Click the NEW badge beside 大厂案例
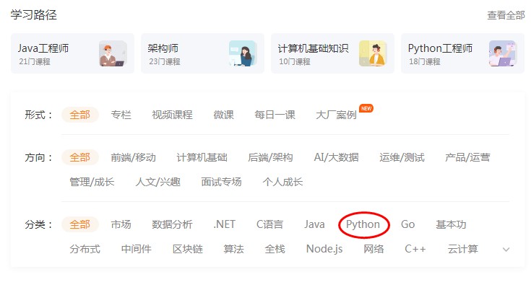This screenshot has width=531, height=290. point(366,108)
